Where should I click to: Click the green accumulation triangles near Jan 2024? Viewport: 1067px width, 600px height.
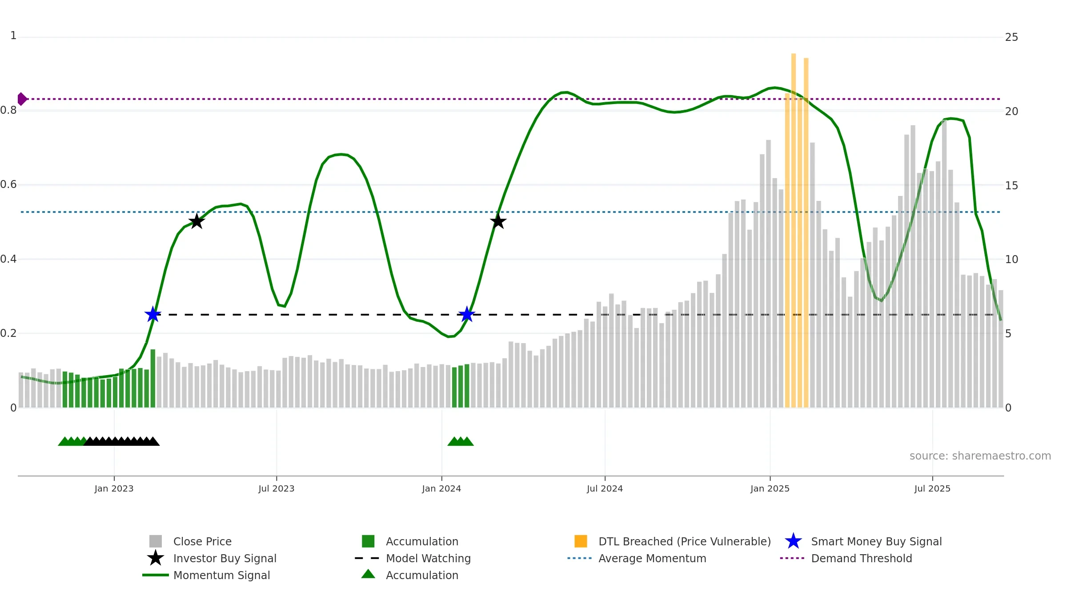point(461,441)
